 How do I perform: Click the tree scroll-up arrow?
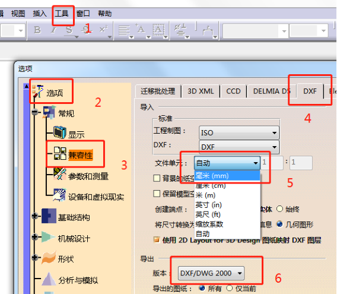tap(27, 86)
